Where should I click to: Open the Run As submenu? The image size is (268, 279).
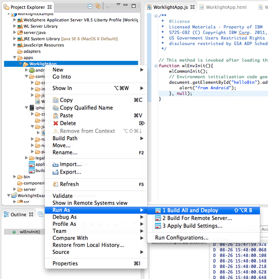96,210
